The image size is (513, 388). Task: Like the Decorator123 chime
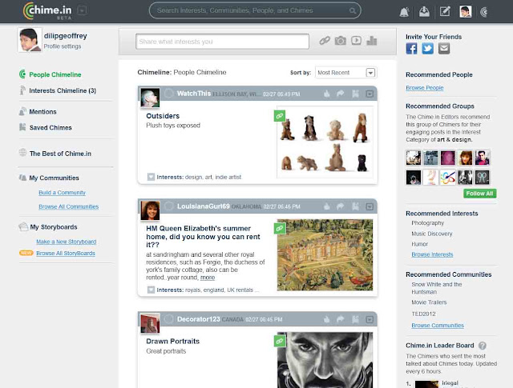coord(326,319)
